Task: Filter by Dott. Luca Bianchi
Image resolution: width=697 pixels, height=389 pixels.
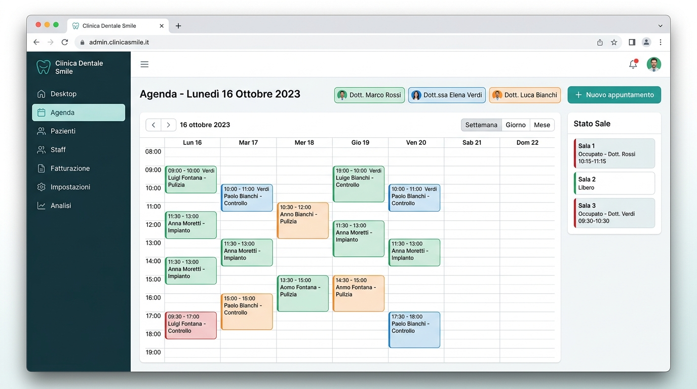Action: coord(525,95)
